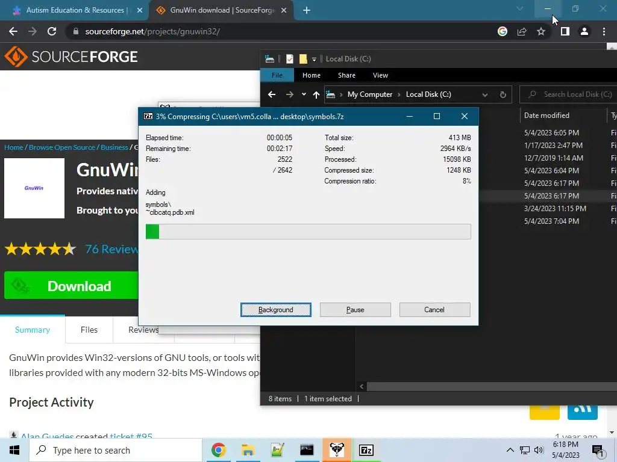Image resolution: width=617 pixels, height=462 pixels.
Task: Open the 76 Reviews link
Action: (x=111, y=249)
